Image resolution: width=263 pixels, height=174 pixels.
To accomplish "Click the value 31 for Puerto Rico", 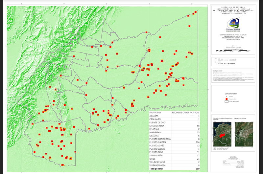I will [x=198, y=152].
